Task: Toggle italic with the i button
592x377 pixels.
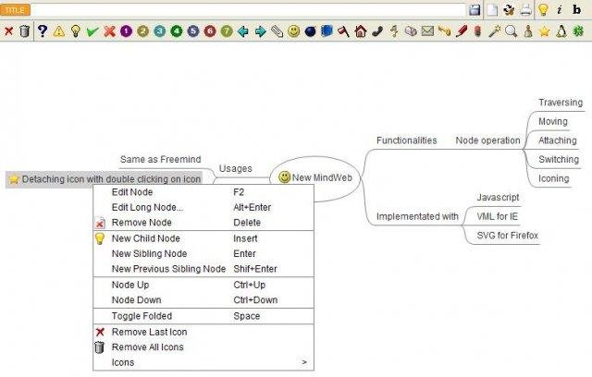Action: pyautogui.click(x=560, y=10)
